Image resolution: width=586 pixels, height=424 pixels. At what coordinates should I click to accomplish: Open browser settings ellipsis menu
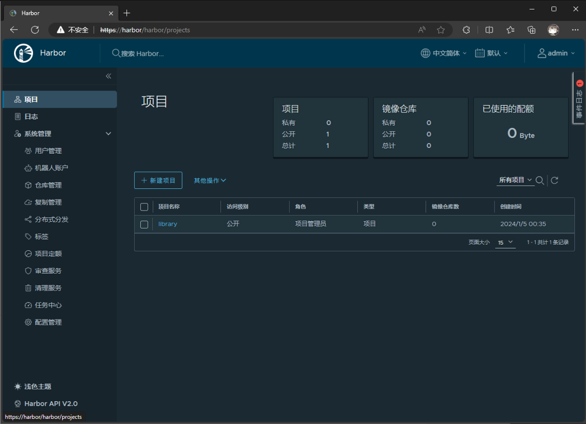pos(575,30)
